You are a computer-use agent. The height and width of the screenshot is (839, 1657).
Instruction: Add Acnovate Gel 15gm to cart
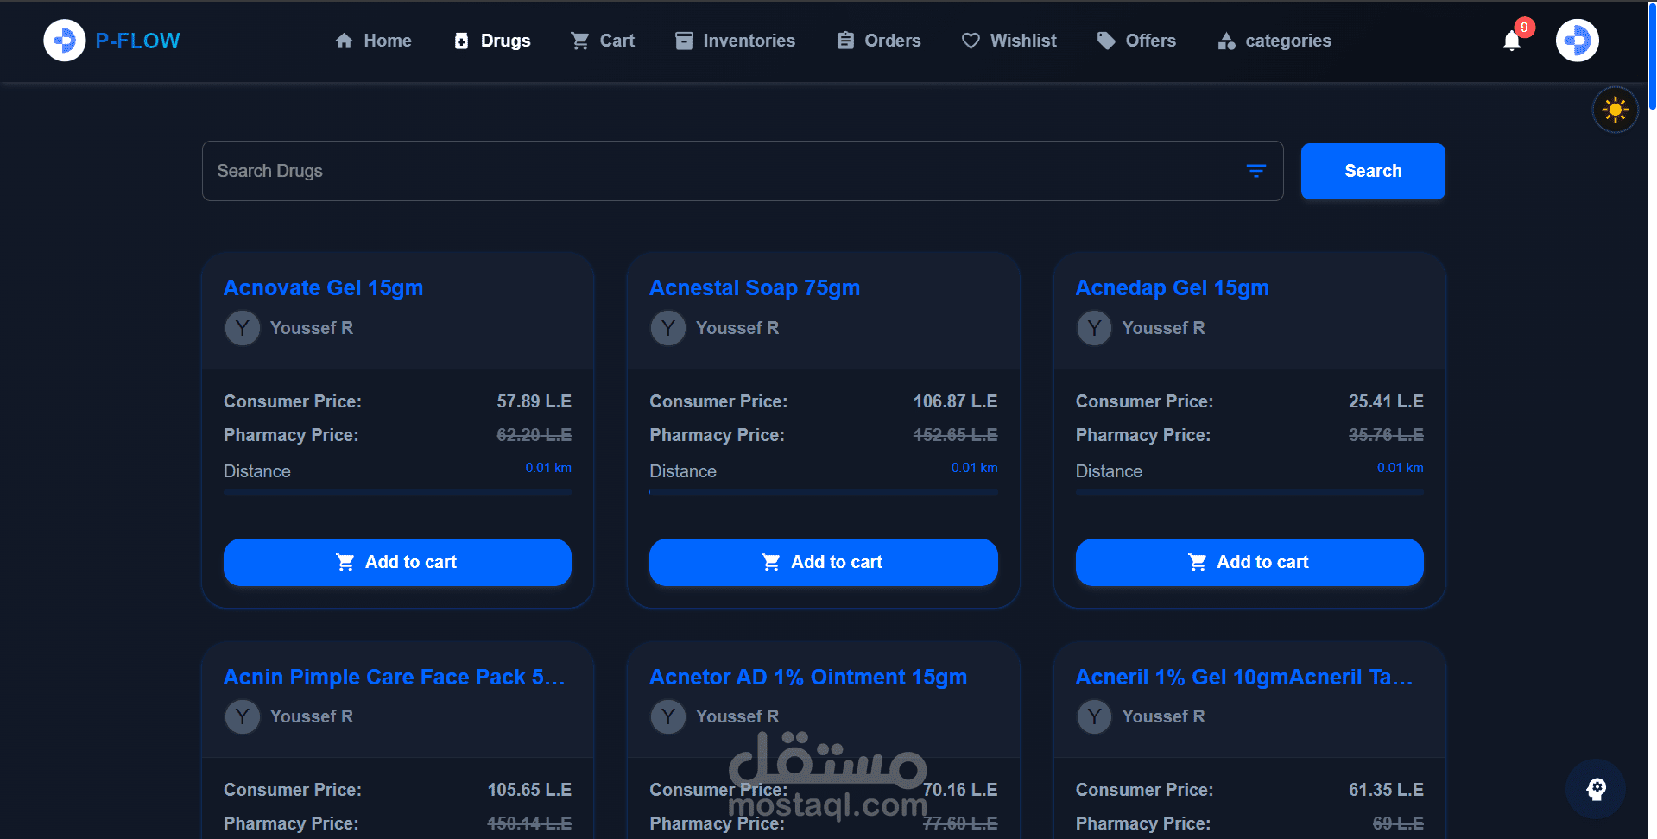(397, 562)
